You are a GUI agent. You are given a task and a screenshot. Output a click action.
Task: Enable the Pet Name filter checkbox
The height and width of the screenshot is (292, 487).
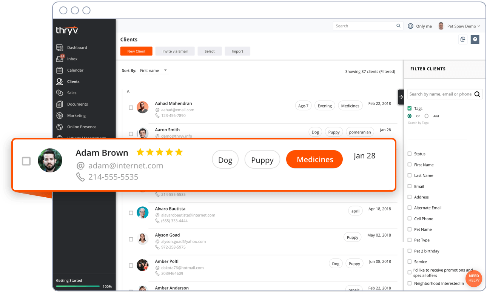(409, 229)
